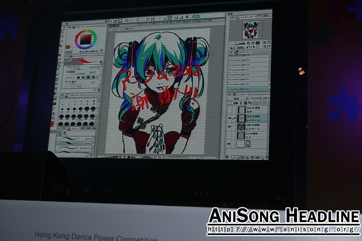Click the Scale/Rotate transform toolbar icon
This screenshot has width=362, height=241.
click(x=153, y=19)
